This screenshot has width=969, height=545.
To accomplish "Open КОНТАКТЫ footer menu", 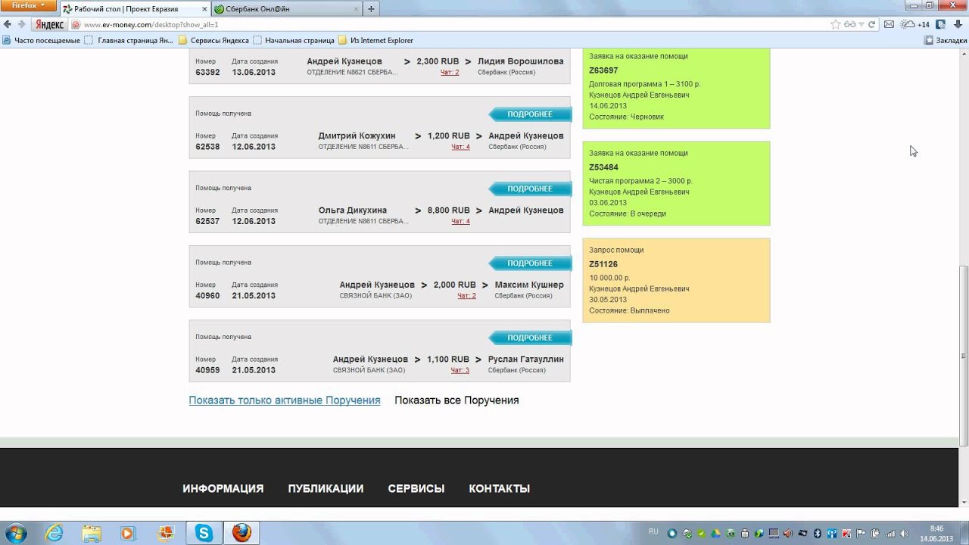I will [500, 489].
